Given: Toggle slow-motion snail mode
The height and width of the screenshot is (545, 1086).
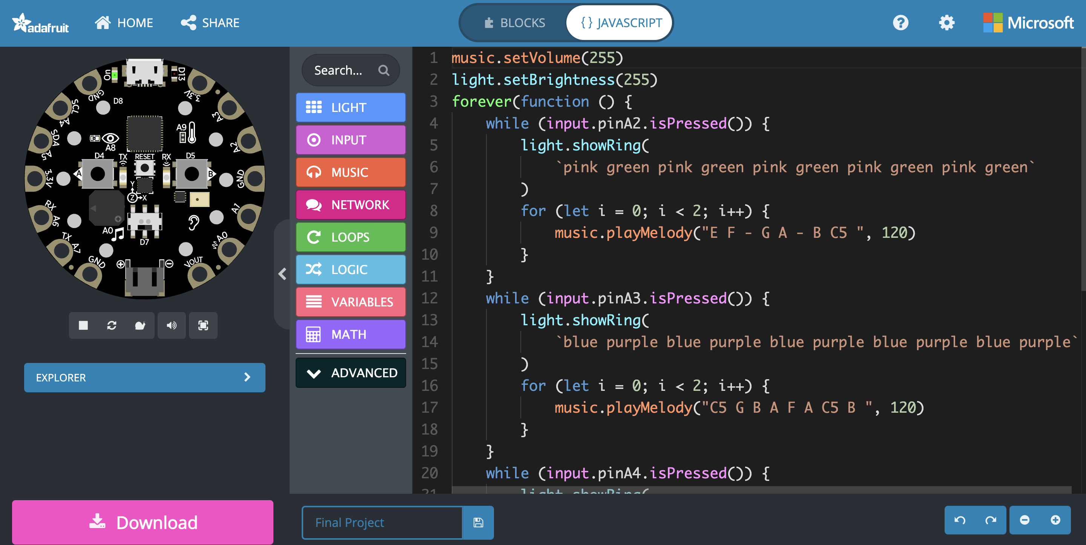Looking at the screenshot, I should pos(140,325).
